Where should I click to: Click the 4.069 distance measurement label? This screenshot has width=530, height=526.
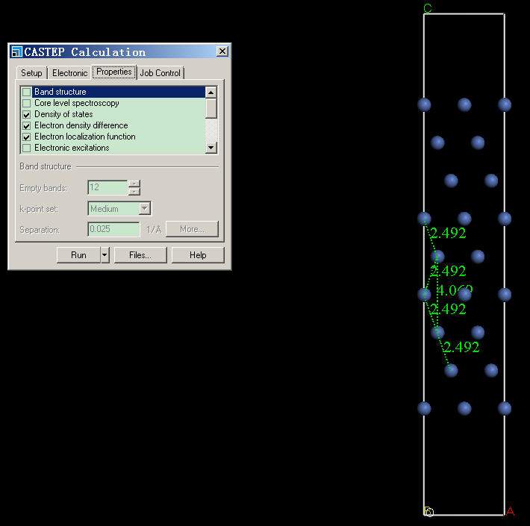point(455,290)
